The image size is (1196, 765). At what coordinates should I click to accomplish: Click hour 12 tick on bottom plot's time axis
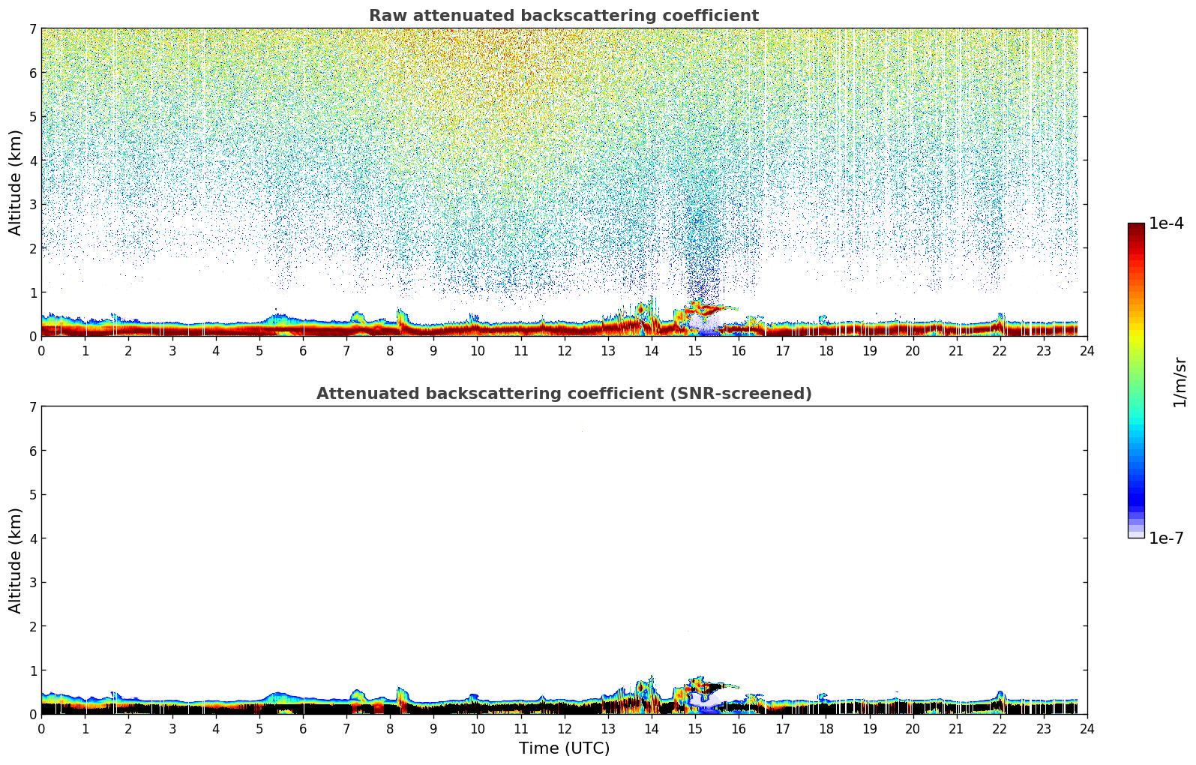pyautogui.click(x=564, y=729)
